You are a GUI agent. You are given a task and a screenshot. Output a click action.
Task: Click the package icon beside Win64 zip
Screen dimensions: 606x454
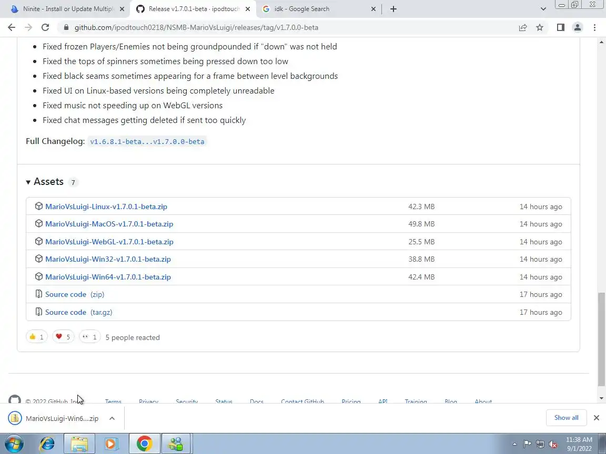tap(38, 276)
